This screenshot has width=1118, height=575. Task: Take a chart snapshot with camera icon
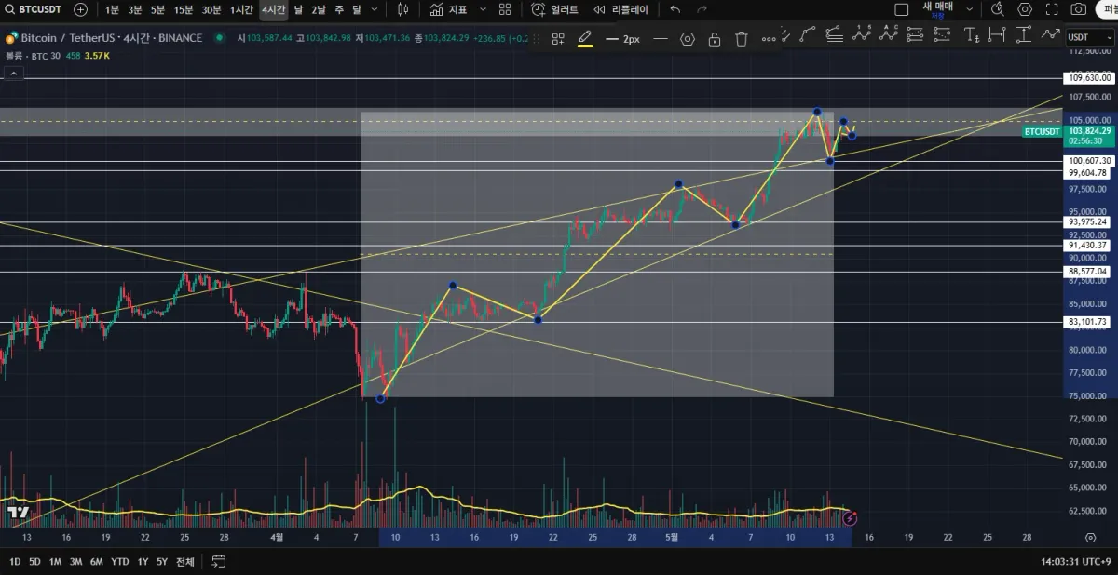pyautogui.click(x=1079, y=9)
